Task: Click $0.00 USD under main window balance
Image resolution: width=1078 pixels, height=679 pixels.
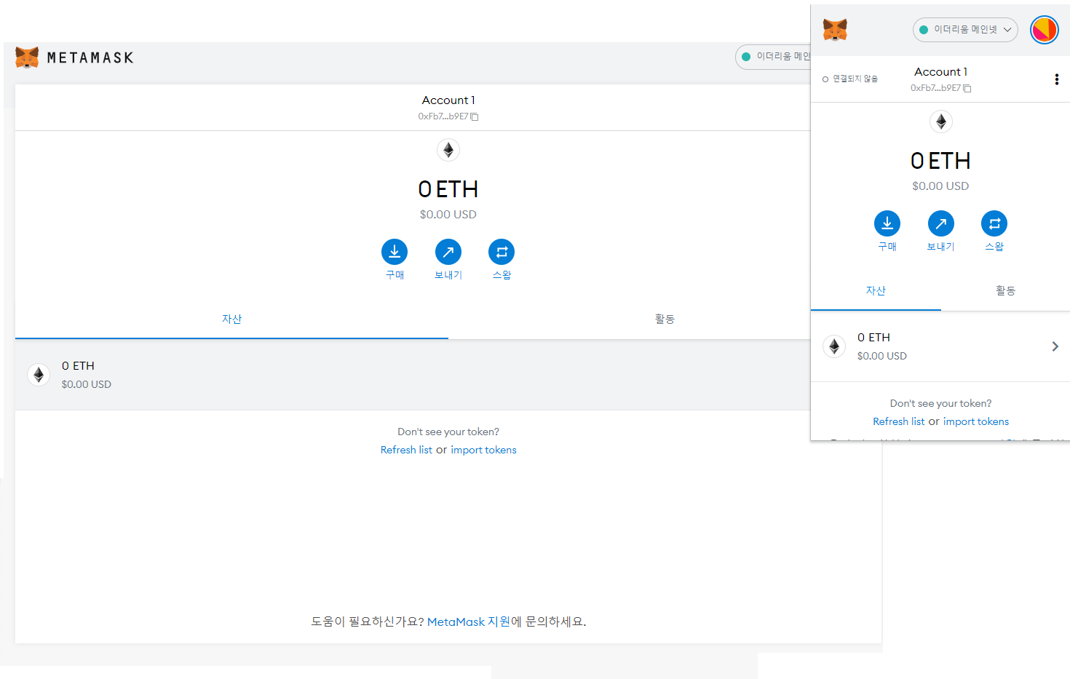Action: click(448, 215)
